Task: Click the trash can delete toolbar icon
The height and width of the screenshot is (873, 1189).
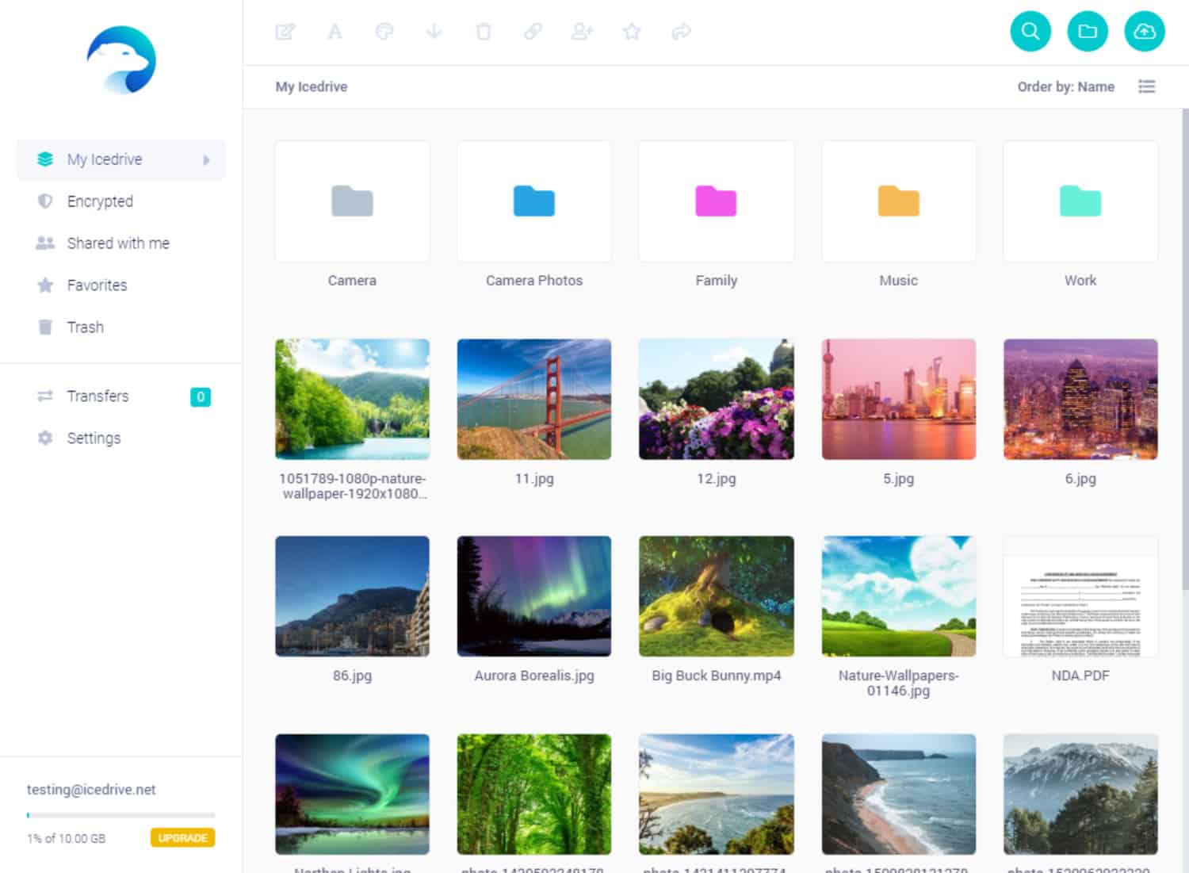Action: [x=484, y=32]
